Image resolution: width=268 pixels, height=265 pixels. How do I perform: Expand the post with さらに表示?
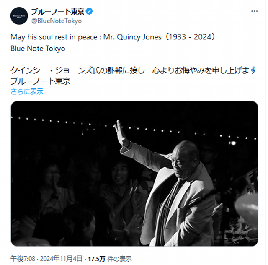tap(27, 91)
